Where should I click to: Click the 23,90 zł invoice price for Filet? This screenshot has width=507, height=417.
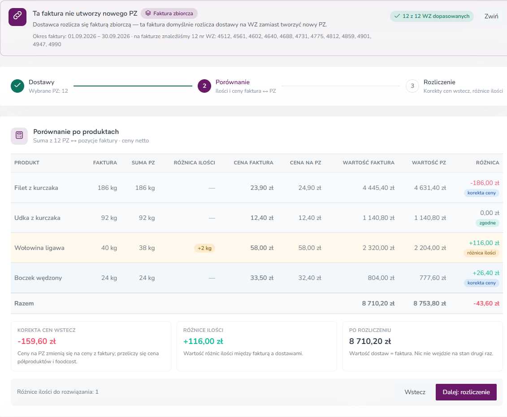coord(262,188)
